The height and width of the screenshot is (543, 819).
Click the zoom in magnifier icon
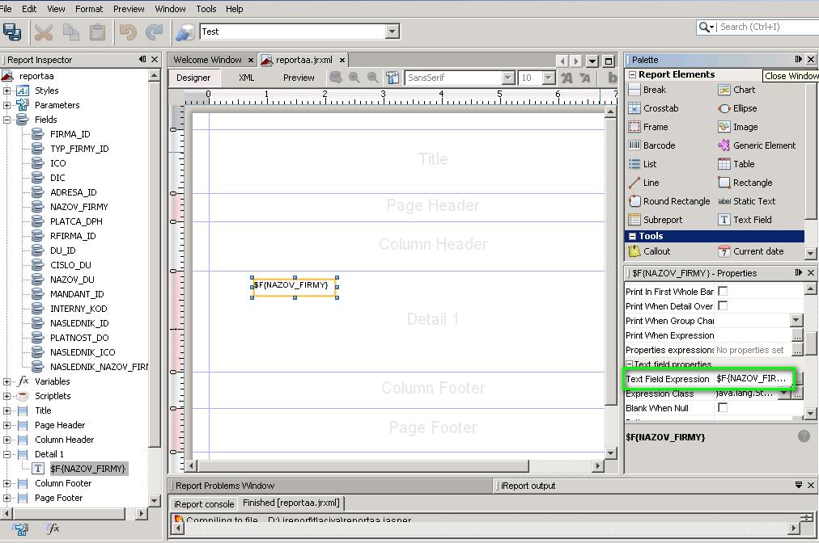(354, 78)
